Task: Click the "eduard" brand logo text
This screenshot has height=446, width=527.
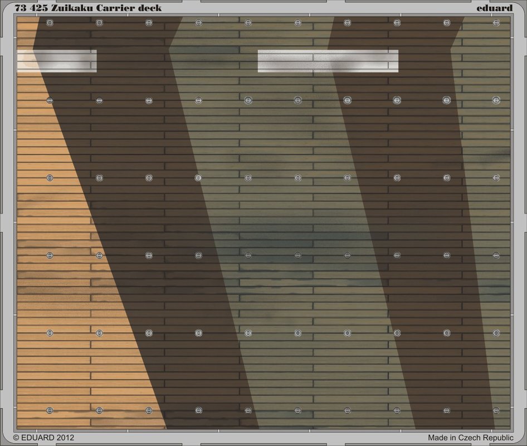Action: [x=494, y=7]
